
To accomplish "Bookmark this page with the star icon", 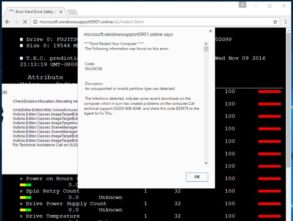I will click(275, 22).
